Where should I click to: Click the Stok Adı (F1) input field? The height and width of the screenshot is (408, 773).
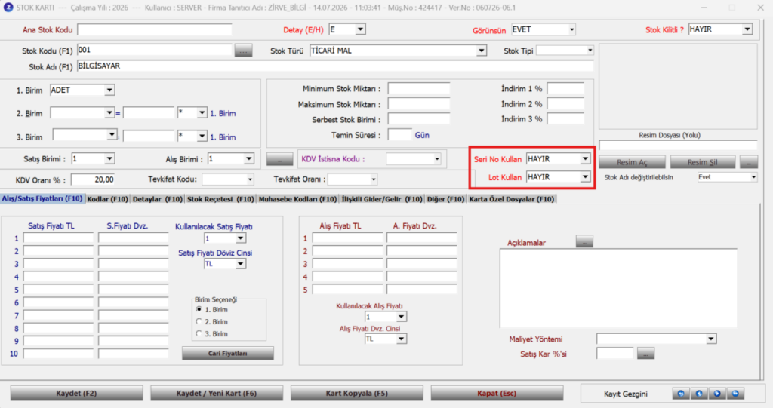[x=335, y=66]
